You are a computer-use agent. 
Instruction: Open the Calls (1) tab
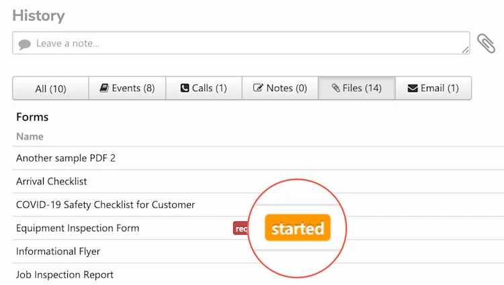coord(204,88)
